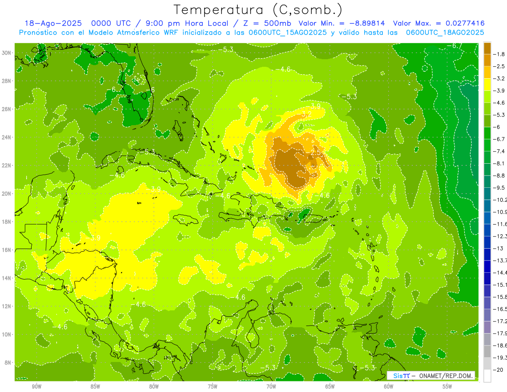The image size is (507, 392).
Task: Click the color bar label '-11.6'
Action: click(500, 224)
